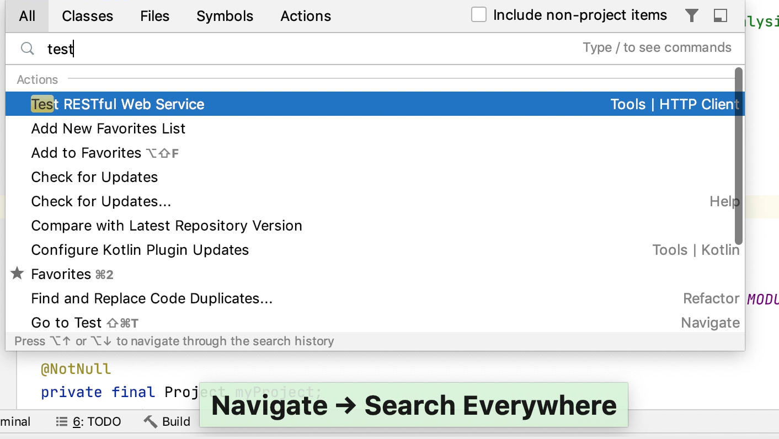Image resolution: width=779 pixels, height=439 pixels.
Task: Click the open results in Find window icon
Action: tap(720, 15)
